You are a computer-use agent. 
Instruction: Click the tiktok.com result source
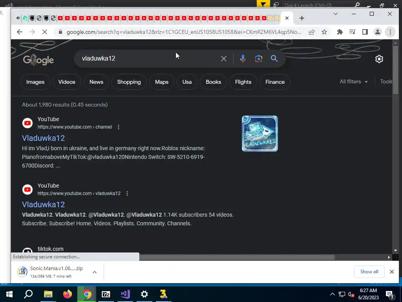(51, 249)
